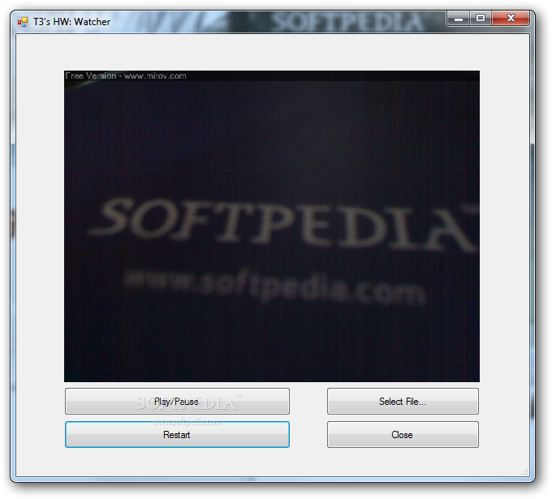Click the Close button beside Restart
The image size is (552, 499).
pyautogui.click(x=403, y=435)
